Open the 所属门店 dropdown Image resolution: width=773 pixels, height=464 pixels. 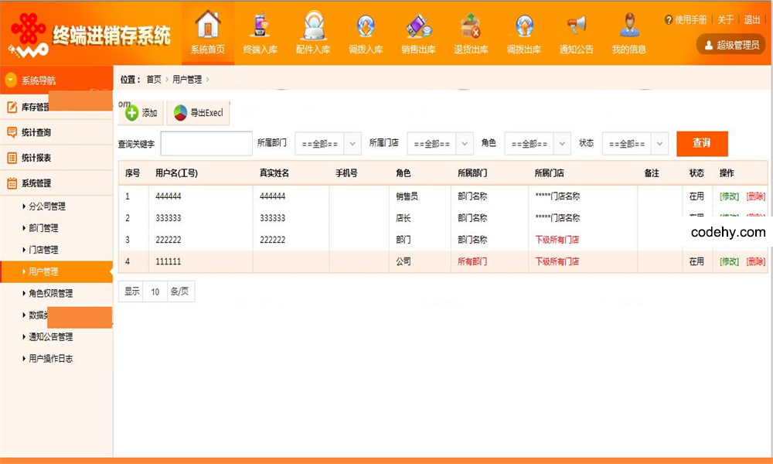point(441,144)
